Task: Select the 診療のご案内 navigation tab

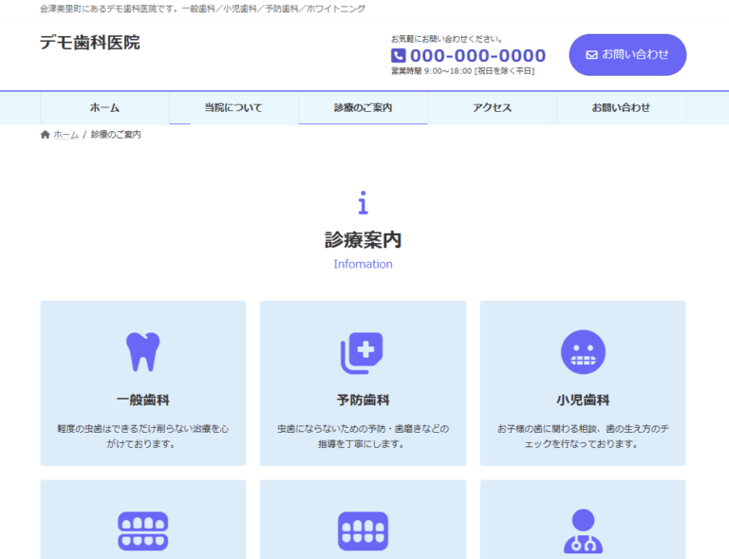Action: click(x=363, y=108)
